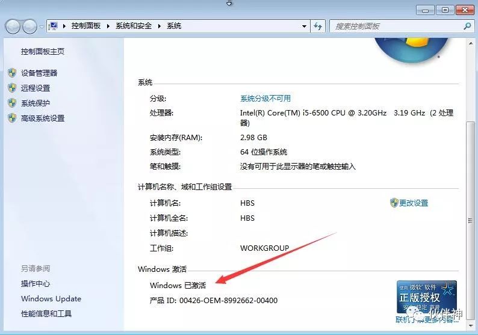This screenshot has height=335, width=478.
Task: Expand the arrow after 系统和安全 breadcrumb
Action: pos(159,26)
